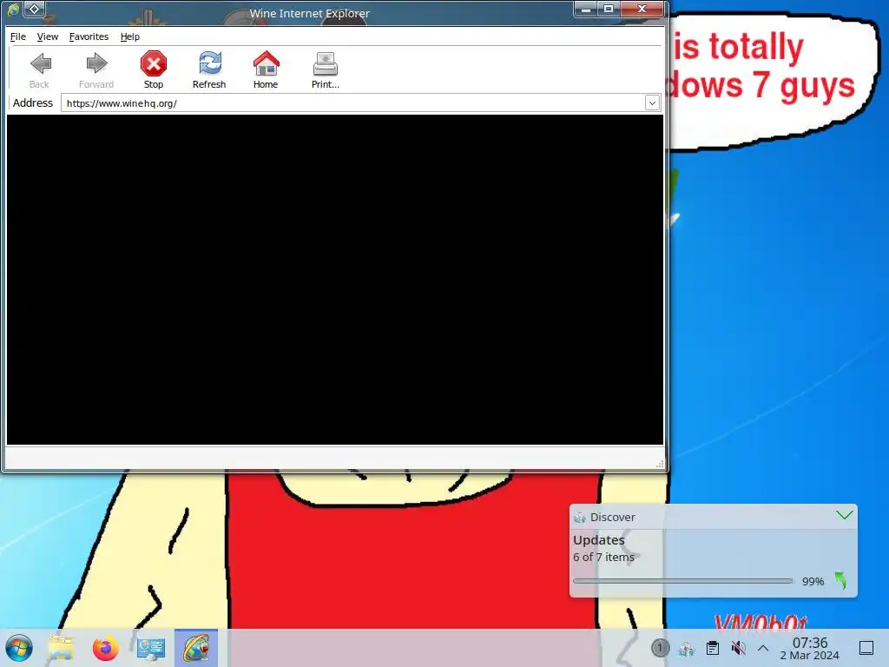Click the Show Desktop button

point(866,648)
